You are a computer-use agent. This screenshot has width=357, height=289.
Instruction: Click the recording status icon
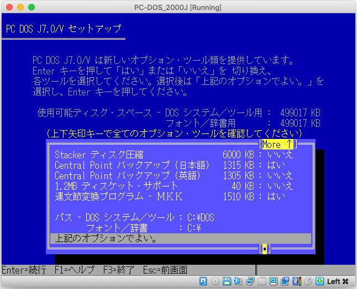tap(285, 281)
